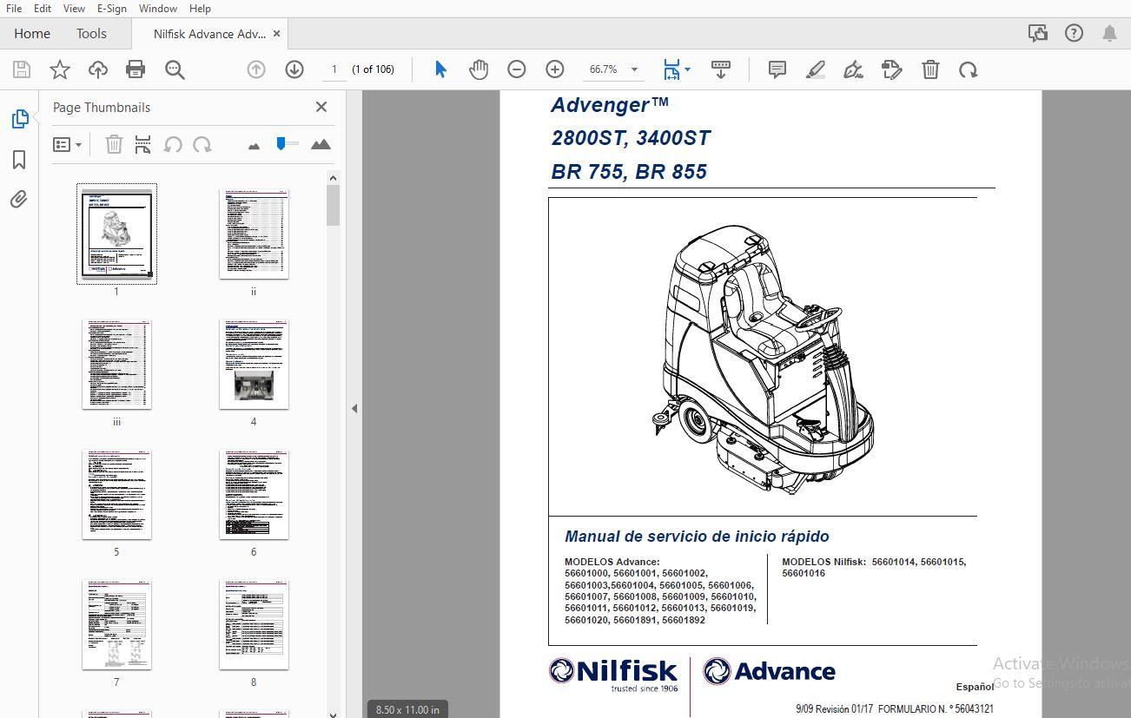Click the "8.50 x 11.00 in" page size label
The height and width of the screenshot is (718, 1131).
[x=407, y=709]
